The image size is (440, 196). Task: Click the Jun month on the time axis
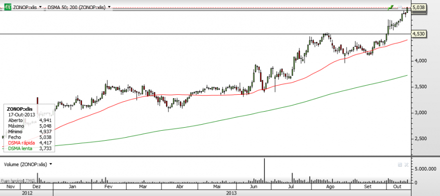[253, 187]
